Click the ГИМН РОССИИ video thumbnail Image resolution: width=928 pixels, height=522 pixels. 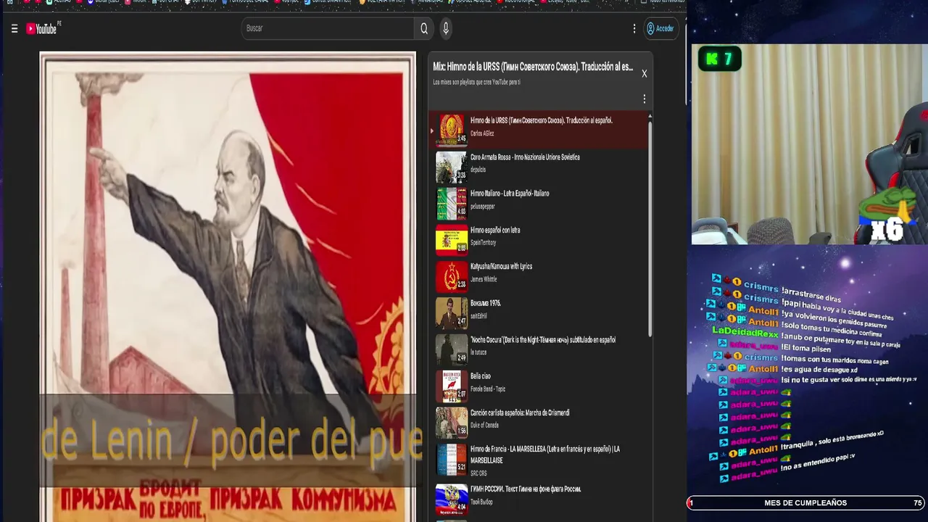click(451, 499)
